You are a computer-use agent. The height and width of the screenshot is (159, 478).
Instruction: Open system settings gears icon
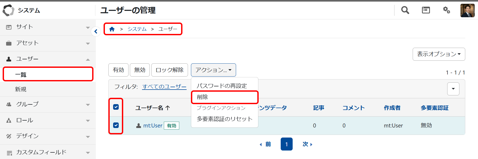click(446, 10)
